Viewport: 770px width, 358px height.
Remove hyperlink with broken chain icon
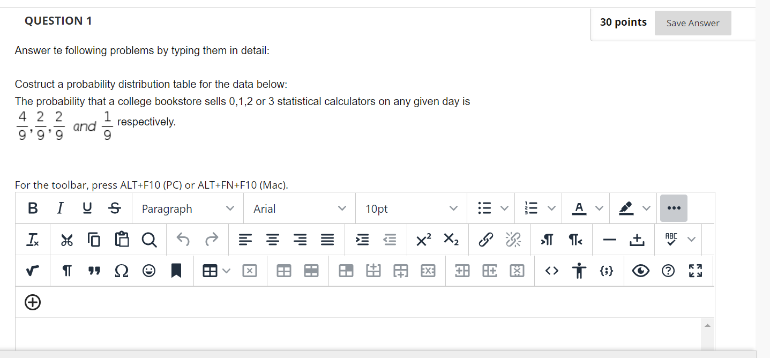513,241
